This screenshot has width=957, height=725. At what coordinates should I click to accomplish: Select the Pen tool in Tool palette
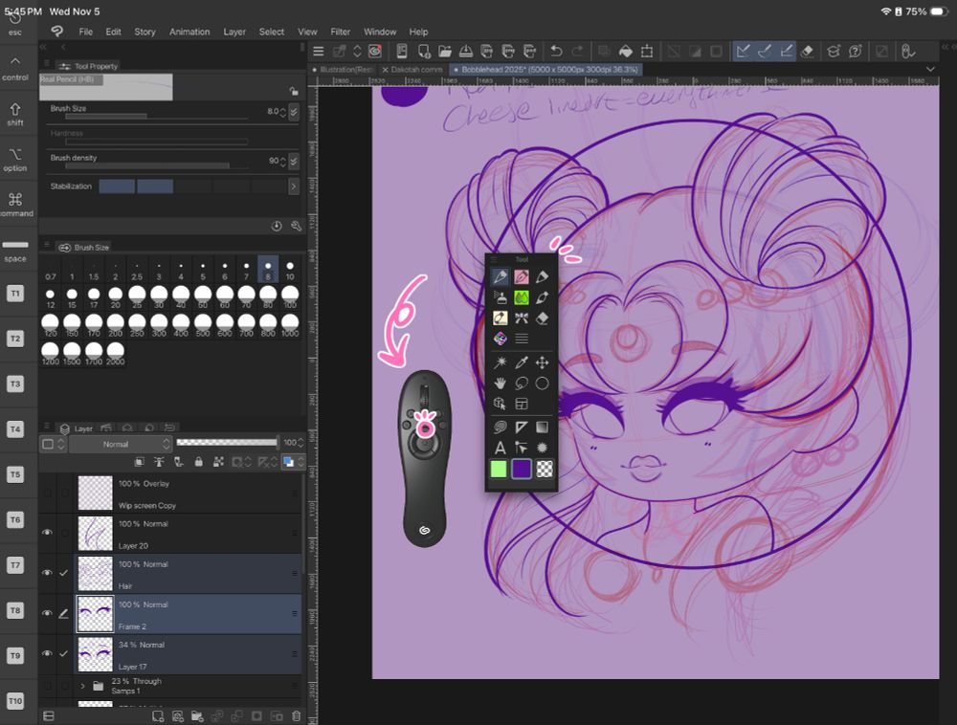[x=500, y=277]
